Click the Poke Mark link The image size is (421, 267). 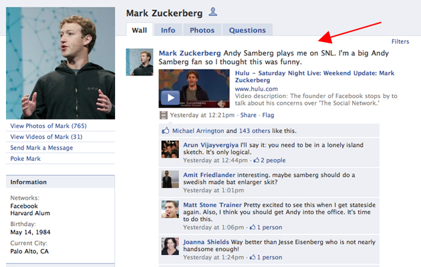tap(25, 159)
